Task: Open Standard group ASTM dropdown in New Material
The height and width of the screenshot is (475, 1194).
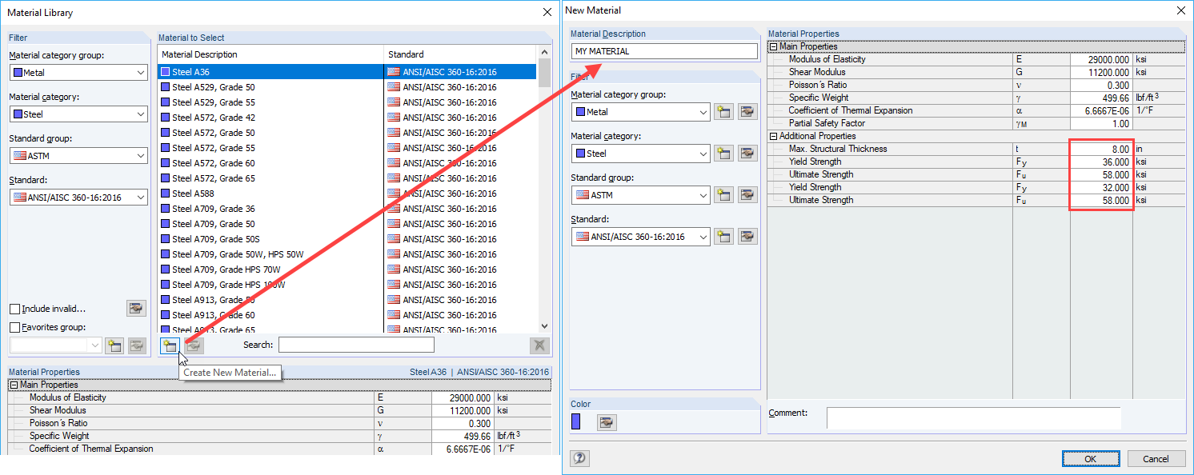Action: click(x=703, y=194)
